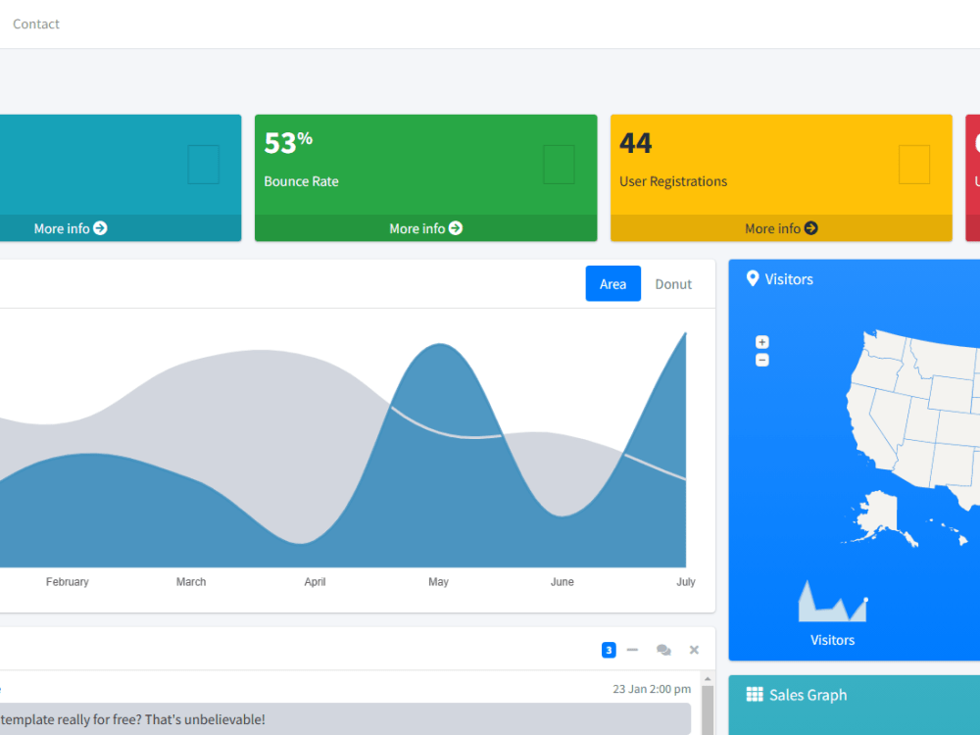Click the arrow icon on User Registrations More info
The width and height of the screenshot is (980, 735).
[809, 228]
